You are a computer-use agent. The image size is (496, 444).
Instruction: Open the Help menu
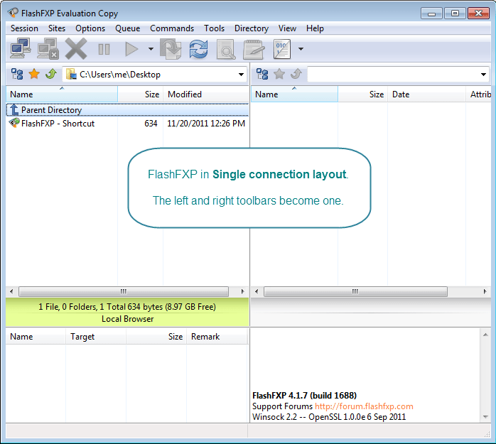315,28
